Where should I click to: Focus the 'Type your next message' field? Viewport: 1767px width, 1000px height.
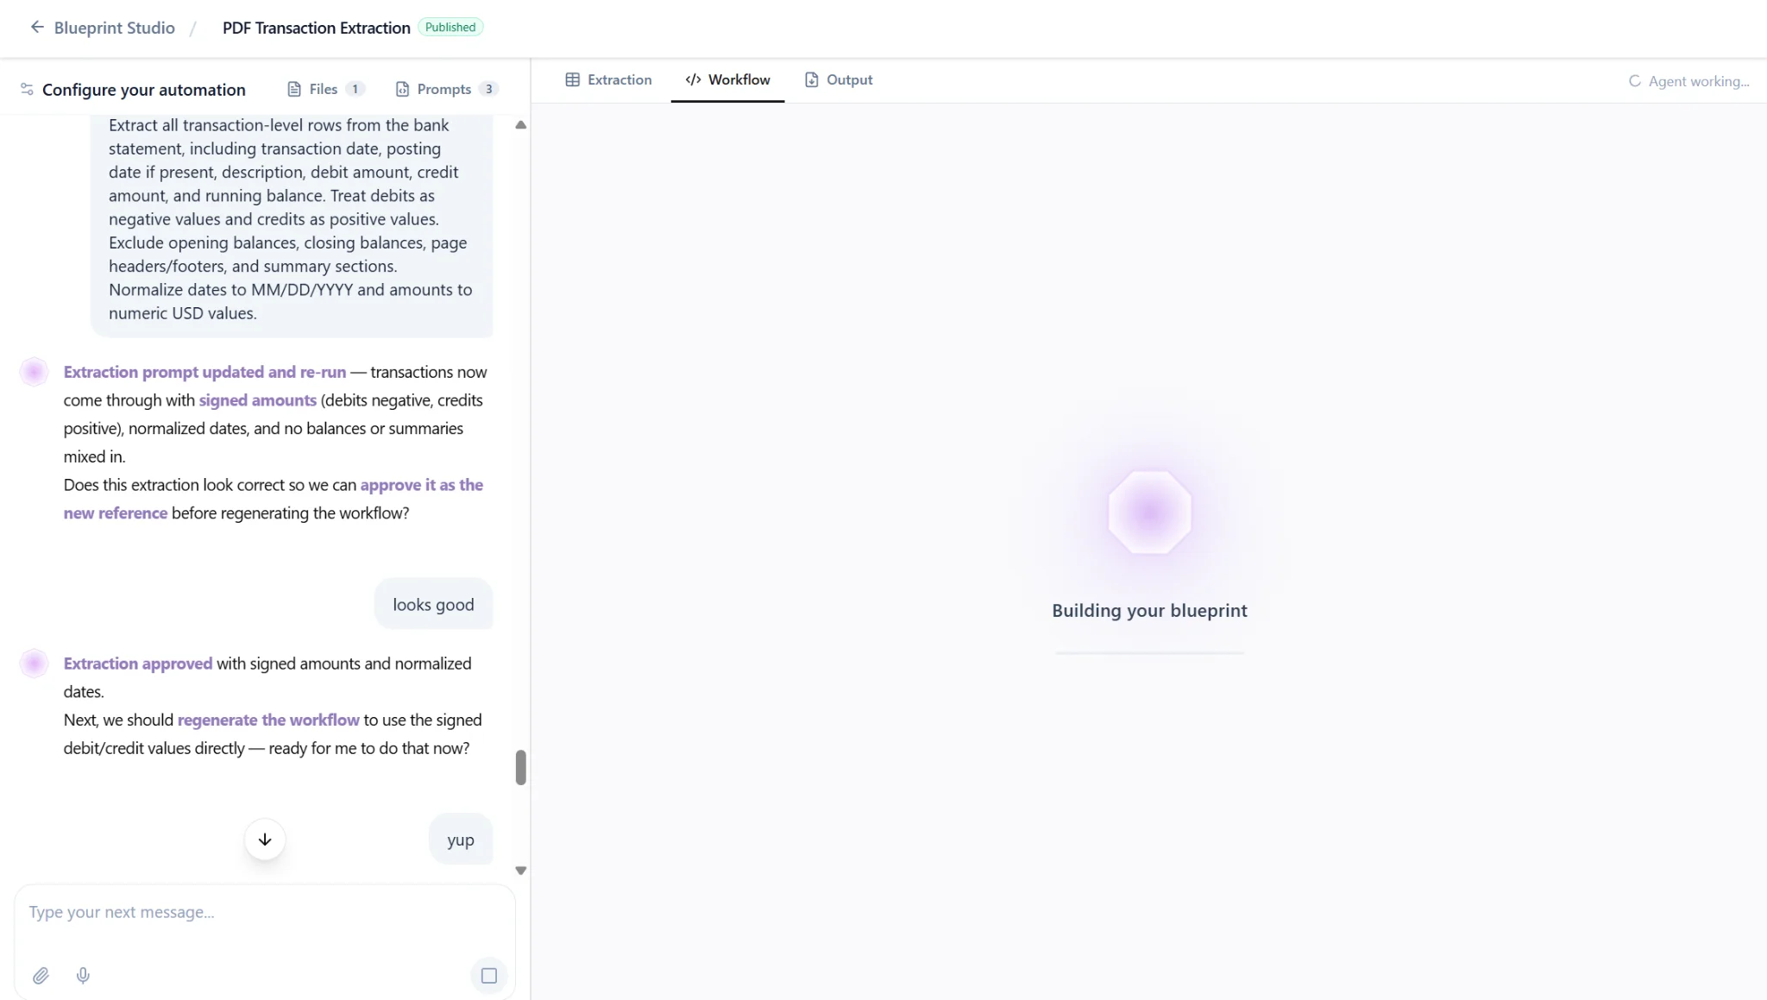click(259, 912)
